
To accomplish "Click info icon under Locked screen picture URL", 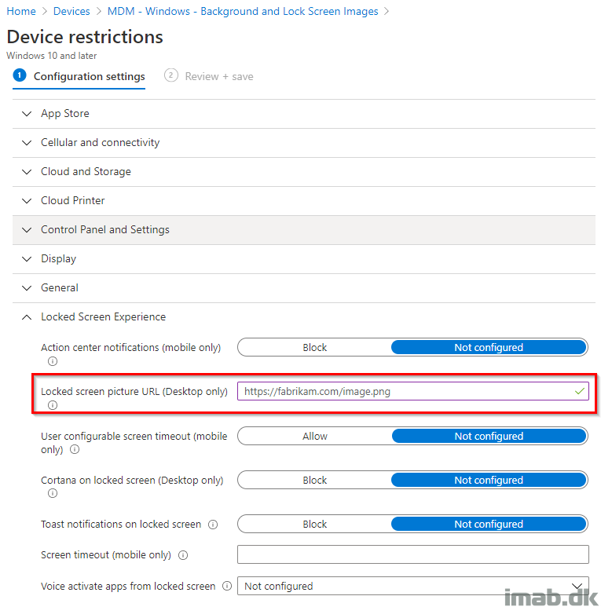I will (x=53, y=405).
